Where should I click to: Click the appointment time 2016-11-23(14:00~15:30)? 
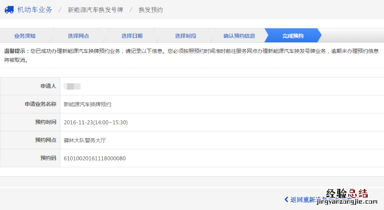[x=96, y=122]
